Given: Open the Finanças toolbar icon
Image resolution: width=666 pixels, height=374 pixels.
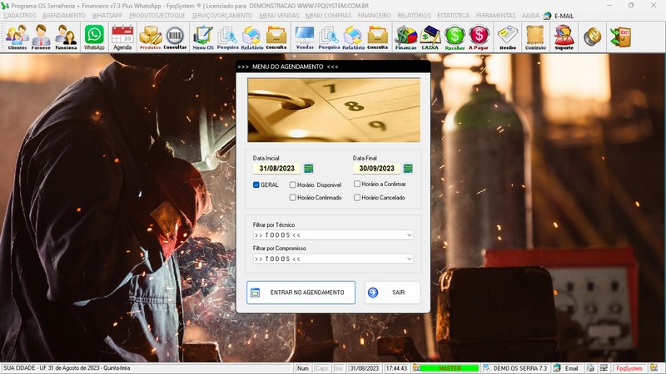Looking at the screenshot, I should (406, 37).
